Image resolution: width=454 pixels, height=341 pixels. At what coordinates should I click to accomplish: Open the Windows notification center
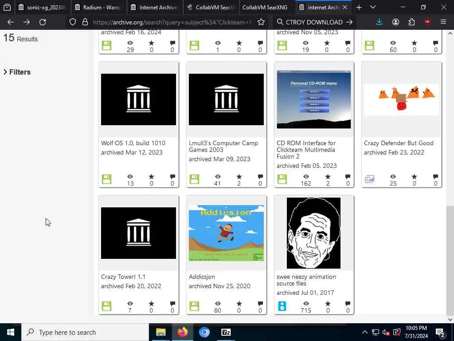click(440, 332)
